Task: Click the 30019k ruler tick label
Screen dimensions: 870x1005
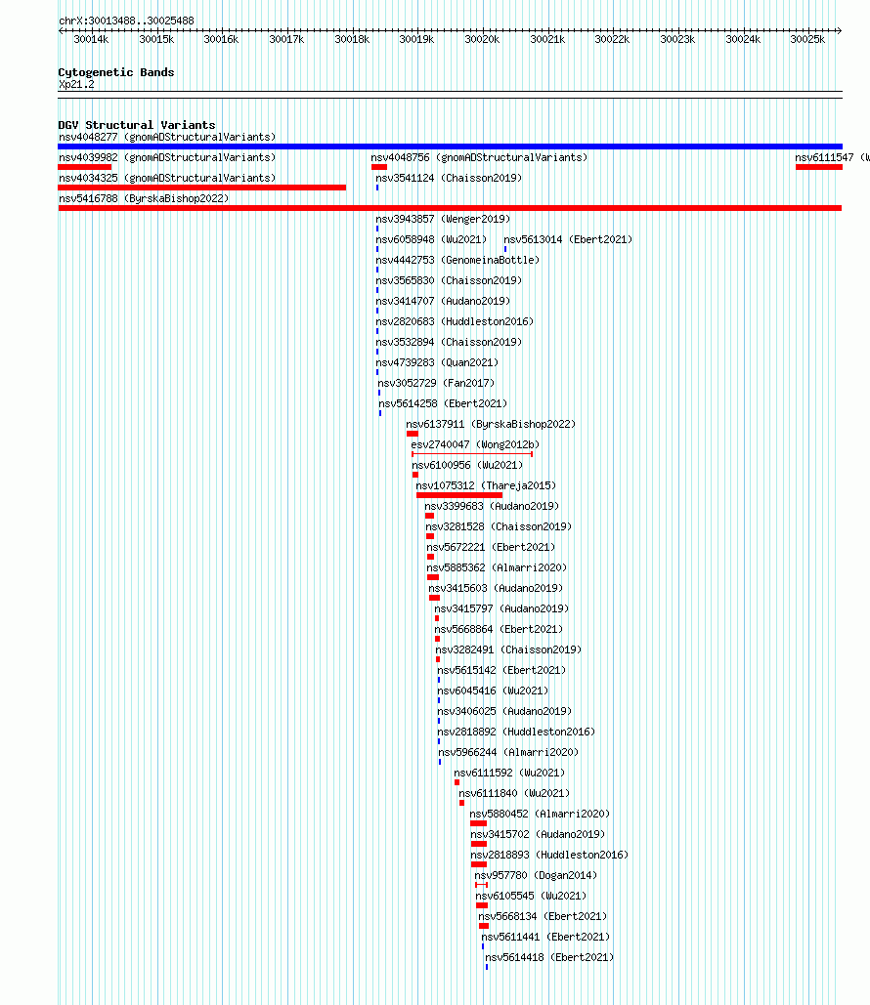Action: click(x=416, y=40)
